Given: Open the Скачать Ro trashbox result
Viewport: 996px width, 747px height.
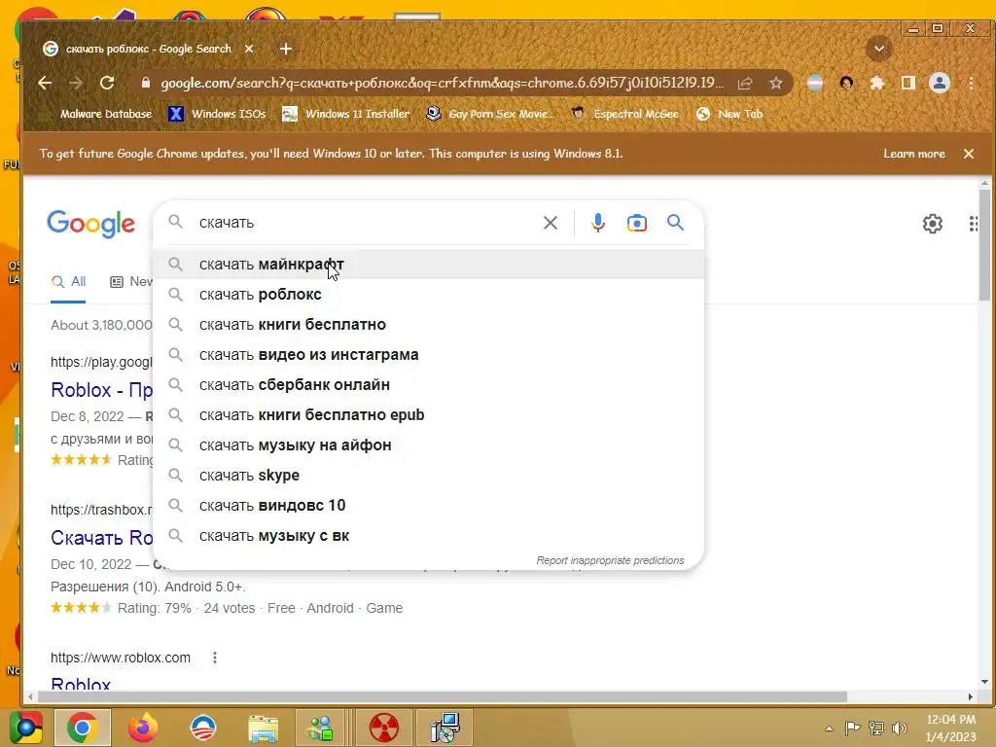Looking at the screenshot, I should tap(101, 538).
